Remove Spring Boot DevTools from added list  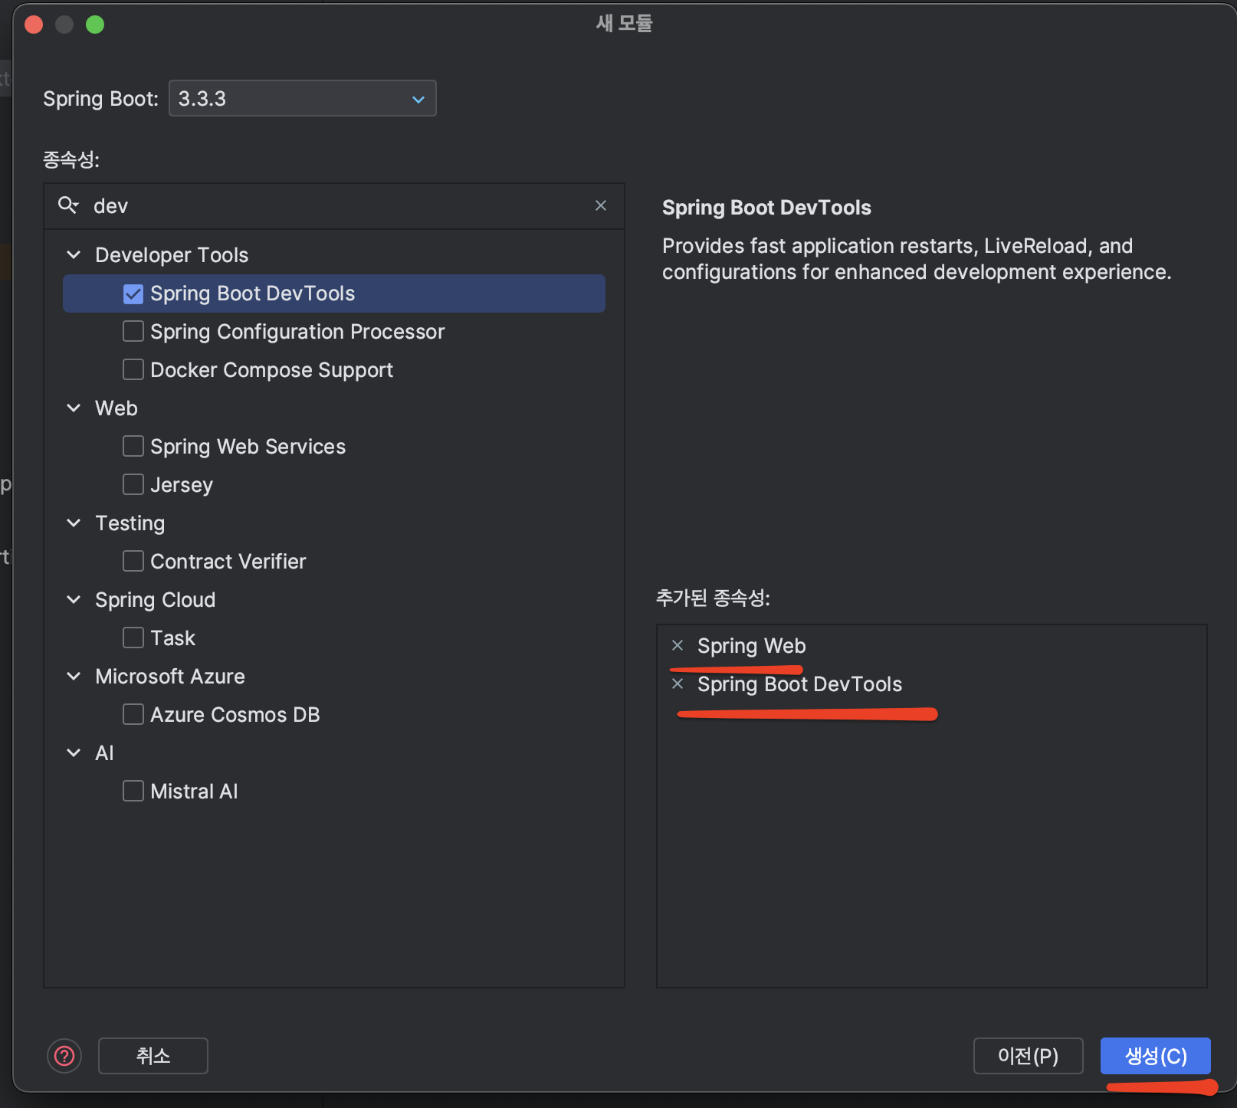[678, 683]
